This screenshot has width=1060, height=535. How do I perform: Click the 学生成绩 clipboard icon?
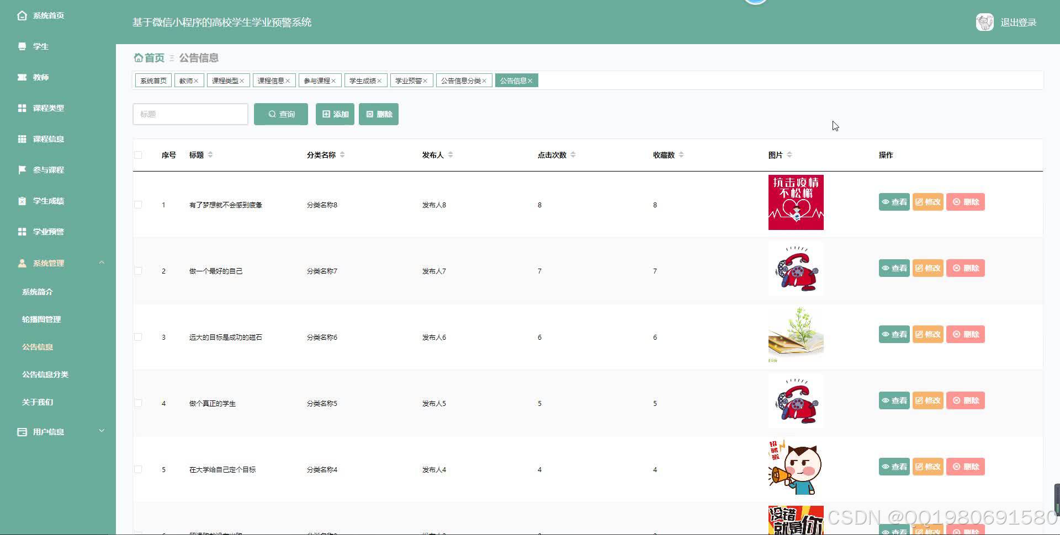pos(22,201)
